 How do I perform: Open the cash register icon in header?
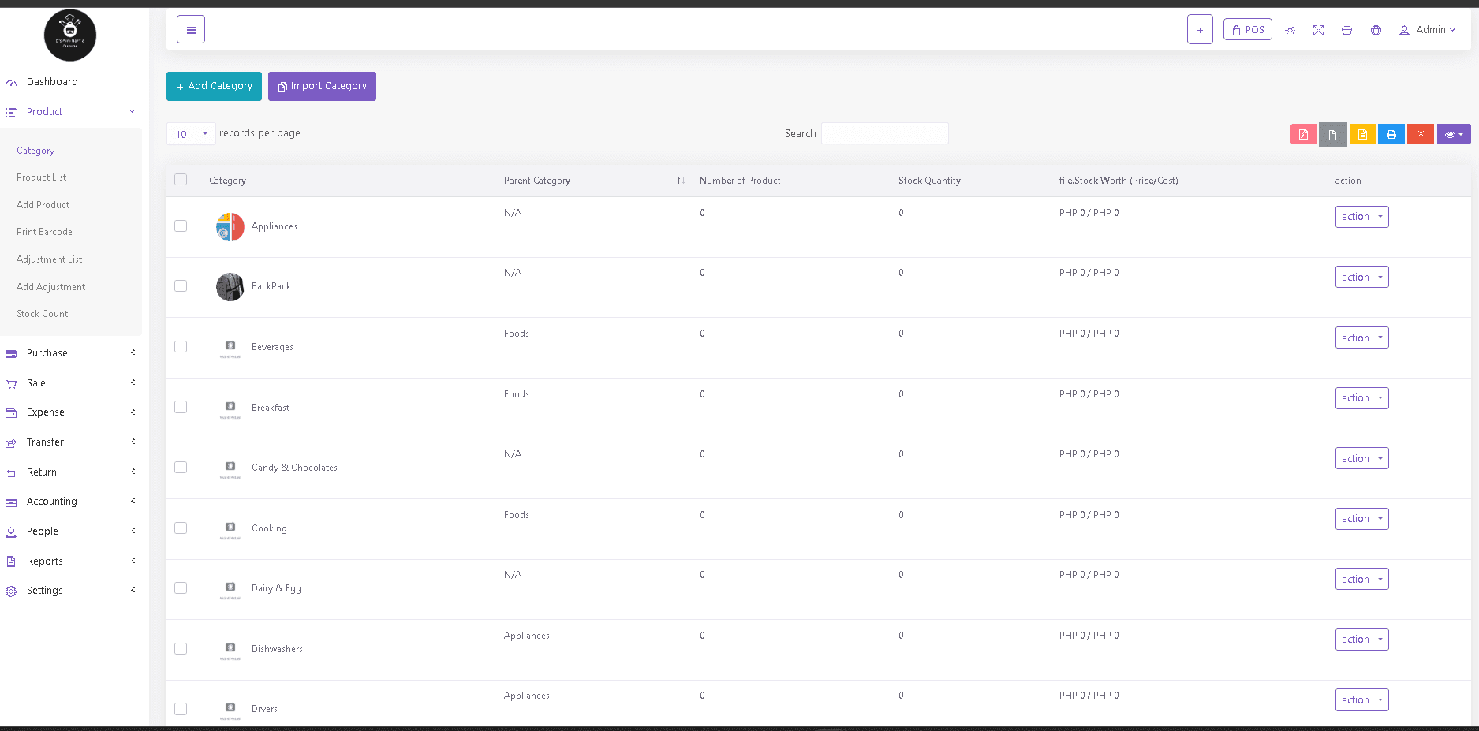pos(1346,30)
